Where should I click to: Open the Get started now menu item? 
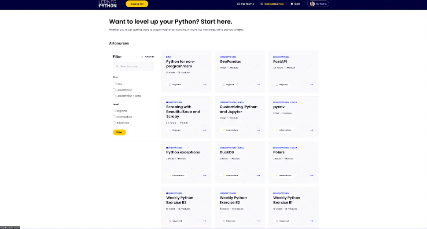[x=274, y=4]
